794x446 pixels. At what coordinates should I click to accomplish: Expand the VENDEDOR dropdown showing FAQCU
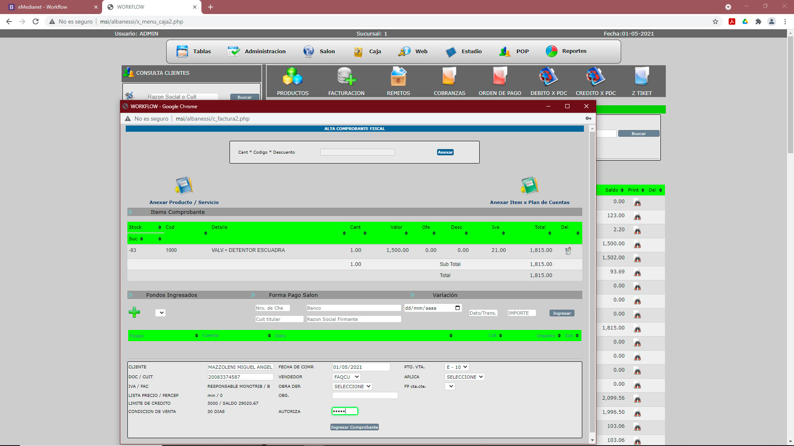347,377
